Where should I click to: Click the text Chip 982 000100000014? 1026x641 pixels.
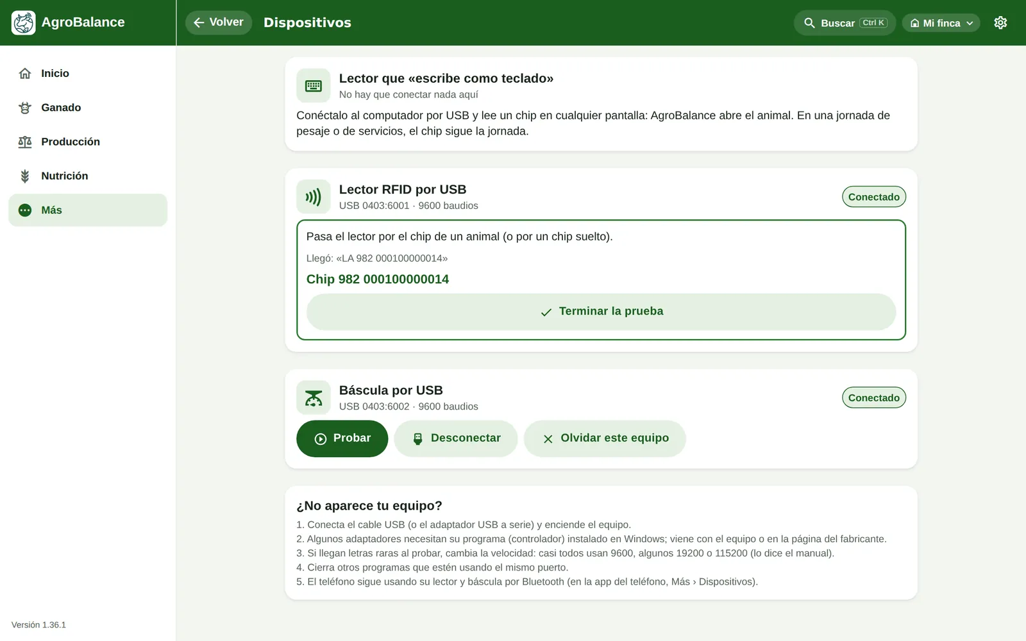(378, 279)
